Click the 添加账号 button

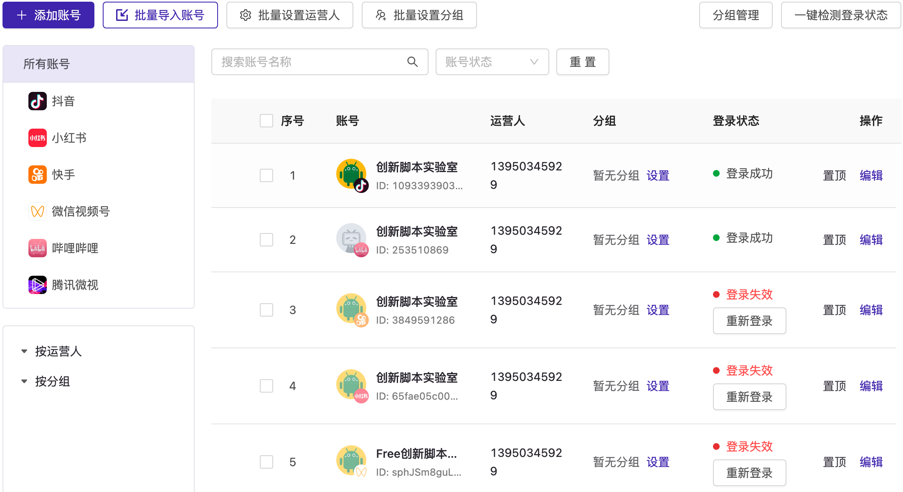coord(48,15)
